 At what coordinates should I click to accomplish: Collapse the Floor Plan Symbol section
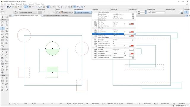(x=93, y=38)
